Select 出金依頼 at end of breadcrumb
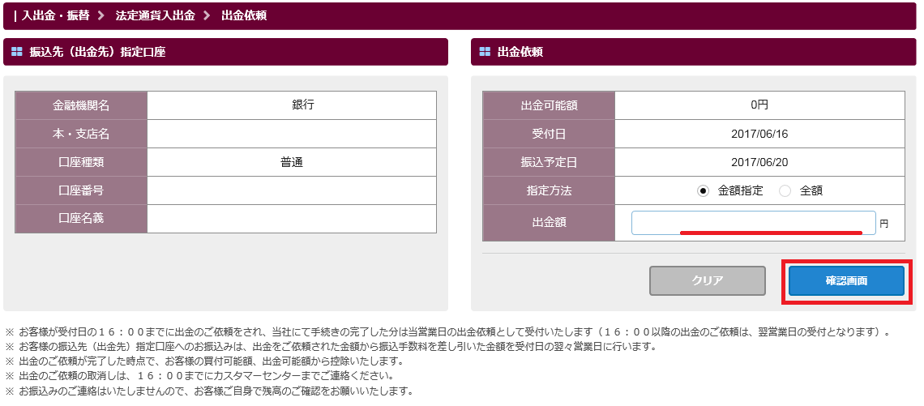This screenshot has height=406, width=924. click(244, 15)
